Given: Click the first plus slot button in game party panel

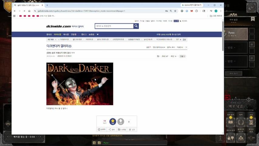Looking at the screenshot, I should point(252,44).
